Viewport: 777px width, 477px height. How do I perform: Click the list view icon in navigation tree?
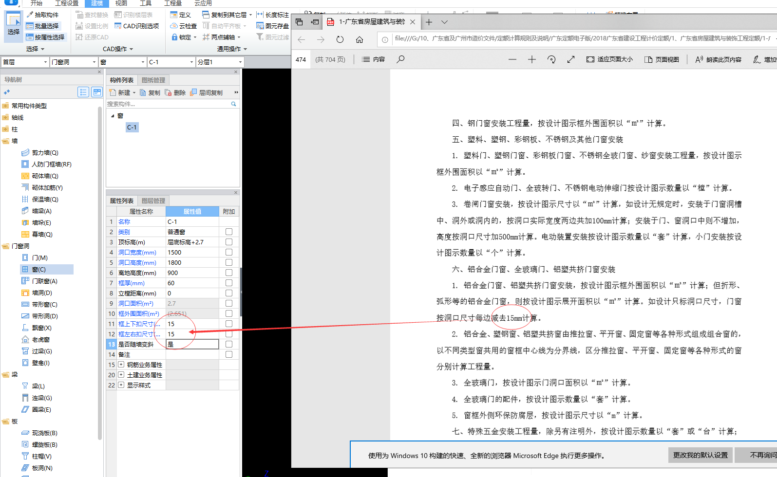pos(83,92)
